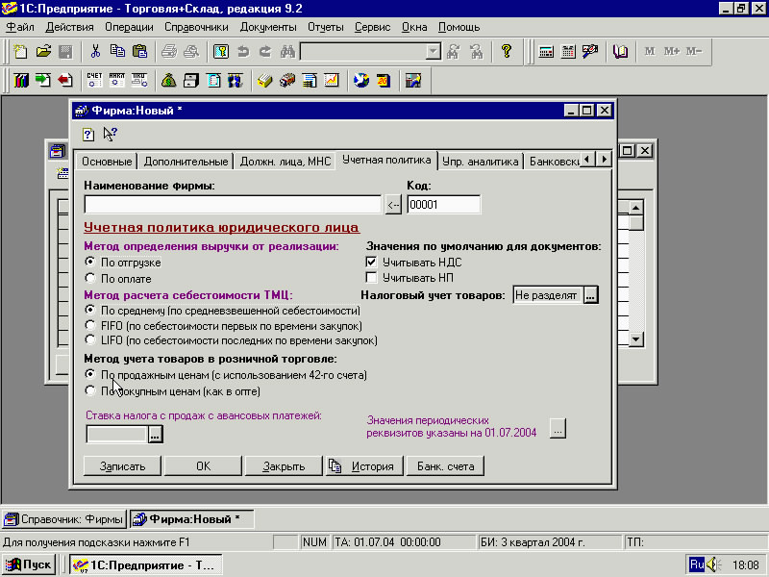This screenshot has height=577, width=769.
Task: Click the red arrow outgoing document icon
Action: pyautogui.click(x=65, y=80)
